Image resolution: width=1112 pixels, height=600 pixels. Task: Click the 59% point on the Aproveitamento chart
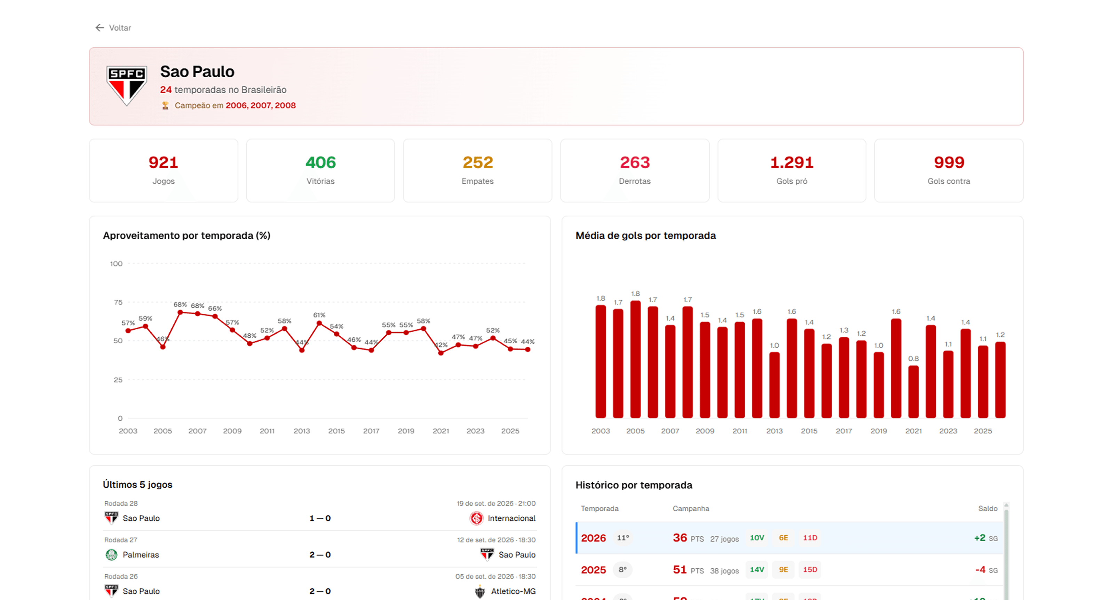[x=145, y=326]
